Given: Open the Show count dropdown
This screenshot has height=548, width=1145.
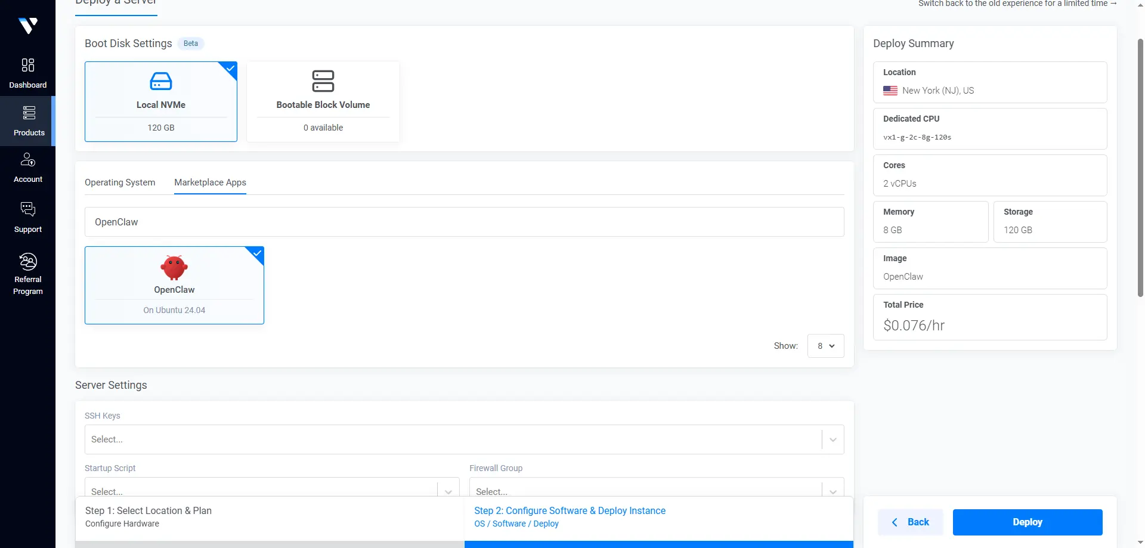Looking at the screenshot, I should coord(826,346).
